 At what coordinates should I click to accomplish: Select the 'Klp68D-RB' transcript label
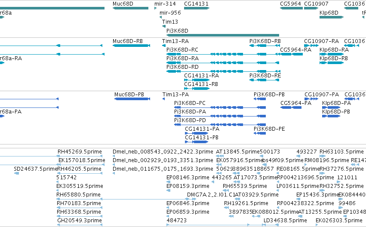[334, 58]
